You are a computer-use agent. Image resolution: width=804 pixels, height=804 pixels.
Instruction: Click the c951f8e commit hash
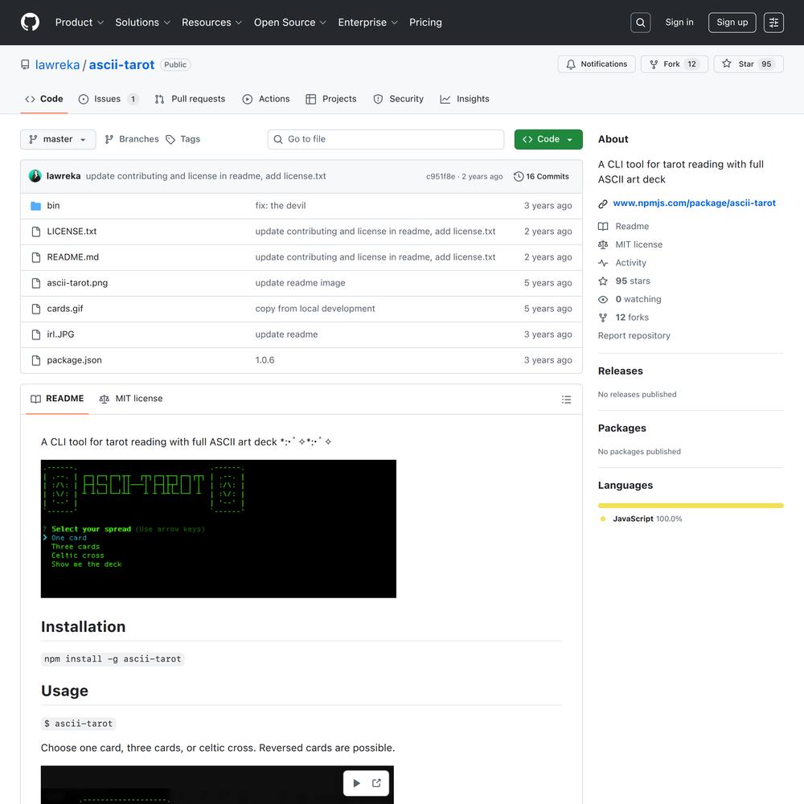pyautogui.click(x=441, y=176)
